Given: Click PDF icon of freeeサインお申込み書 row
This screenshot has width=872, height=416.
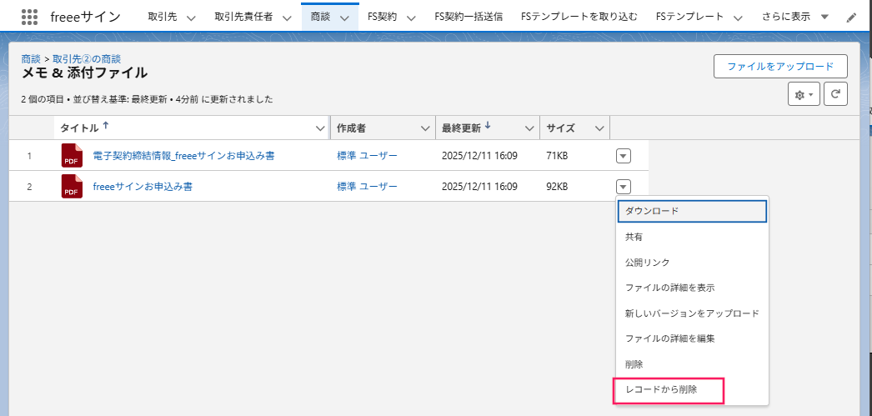Looking at the screenshot, I should pos(72,186).
